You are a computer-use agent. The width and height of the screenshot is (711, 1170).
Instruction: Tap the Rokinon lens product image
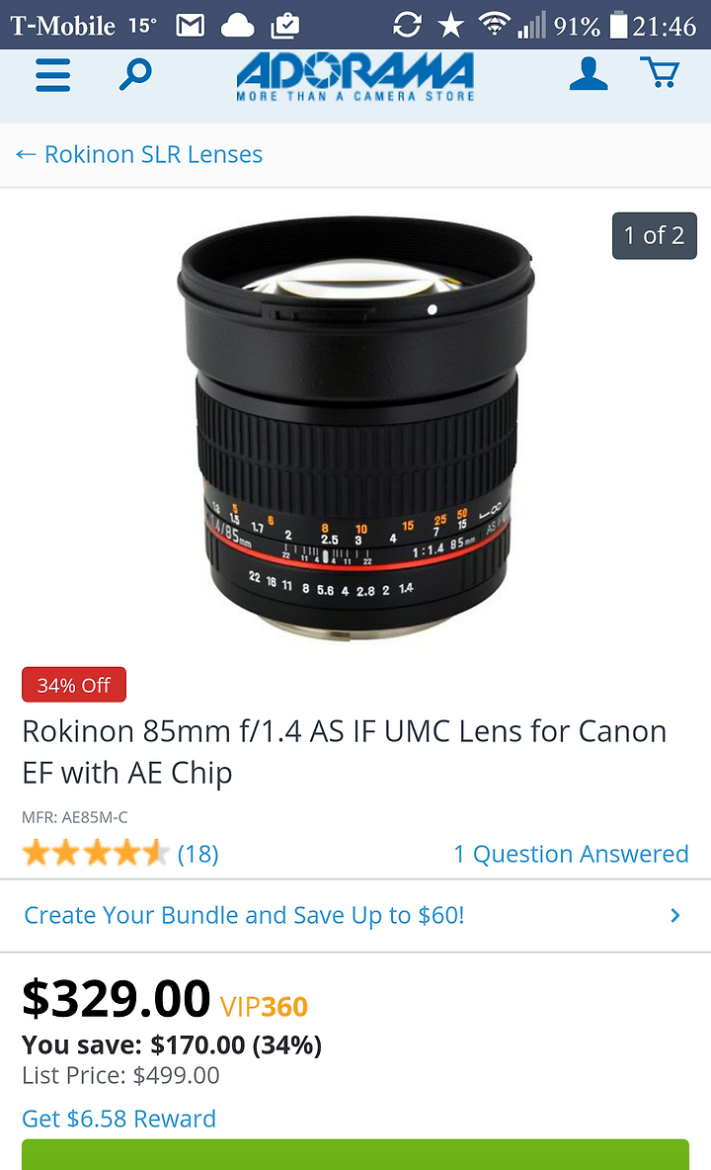click(x=355, y=428)
